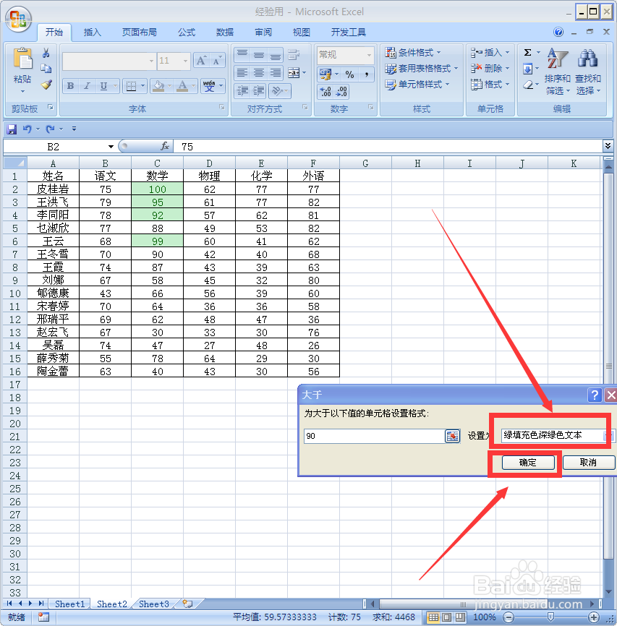This screenshot has height=626, width=617.
Task: Click the 大于 dialog help button
Action: pyautogui.click(x=595, y=395)
